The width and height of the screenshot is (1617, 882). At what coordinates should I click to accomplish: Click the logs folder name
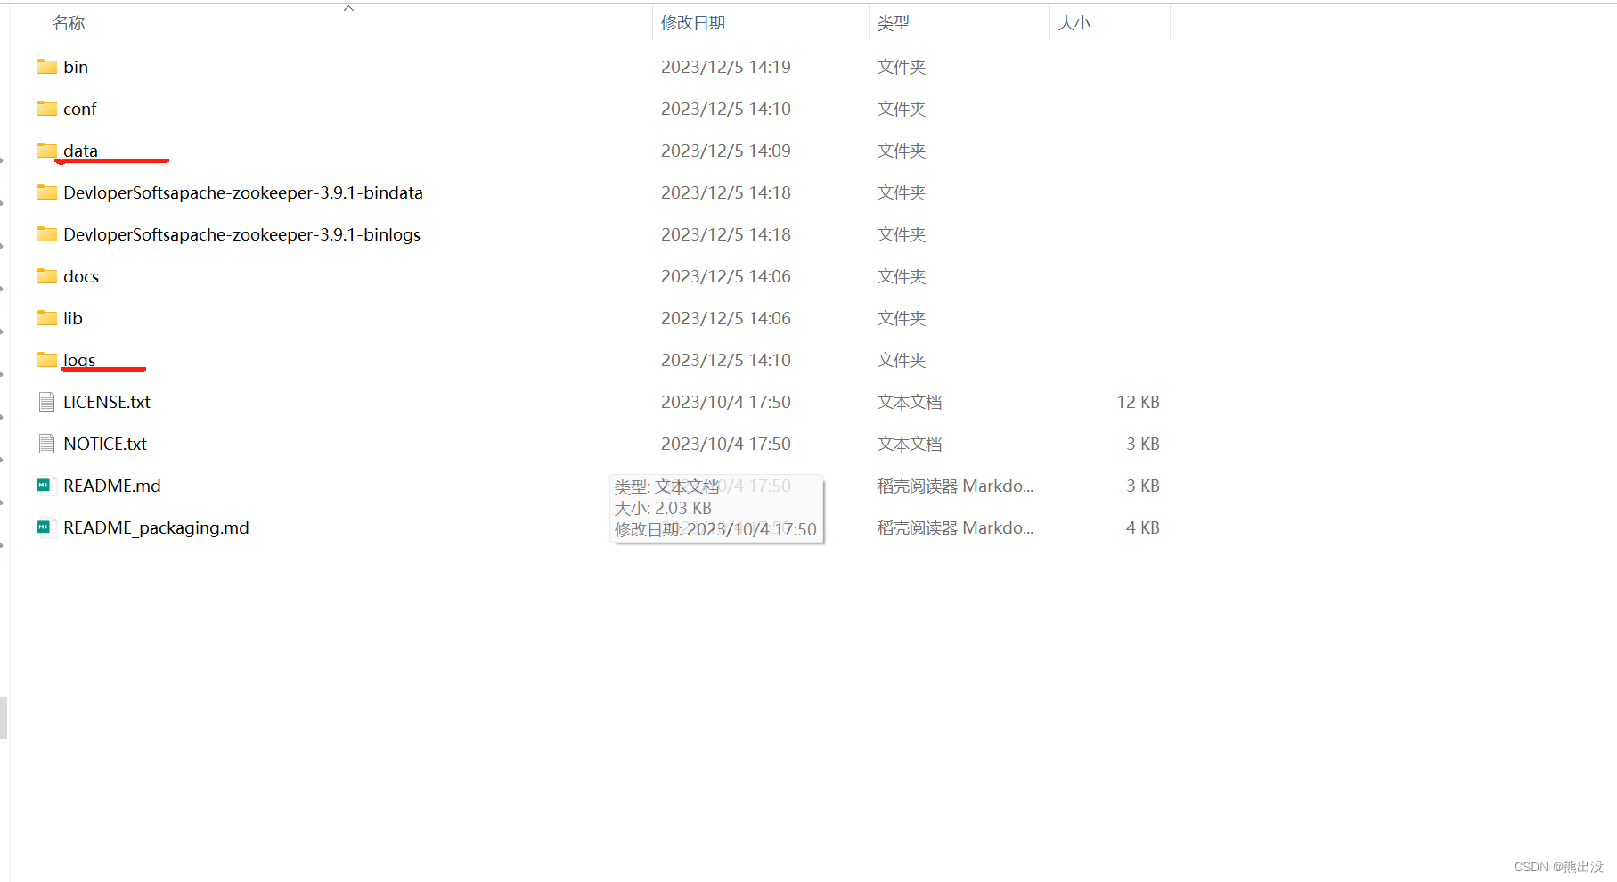[x=79, y=360]
